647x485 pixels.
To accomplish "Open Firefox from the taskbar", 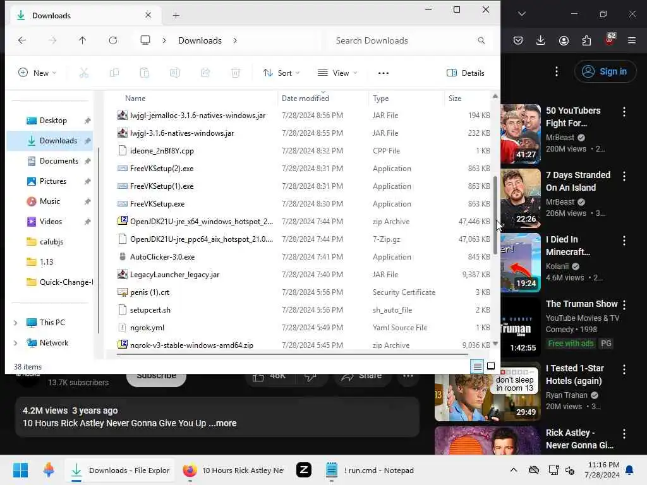I will [x=234, y=470].
